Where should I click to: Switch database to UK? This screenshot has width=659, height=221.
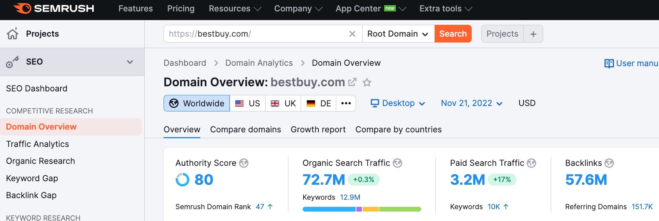coord(283,103)
